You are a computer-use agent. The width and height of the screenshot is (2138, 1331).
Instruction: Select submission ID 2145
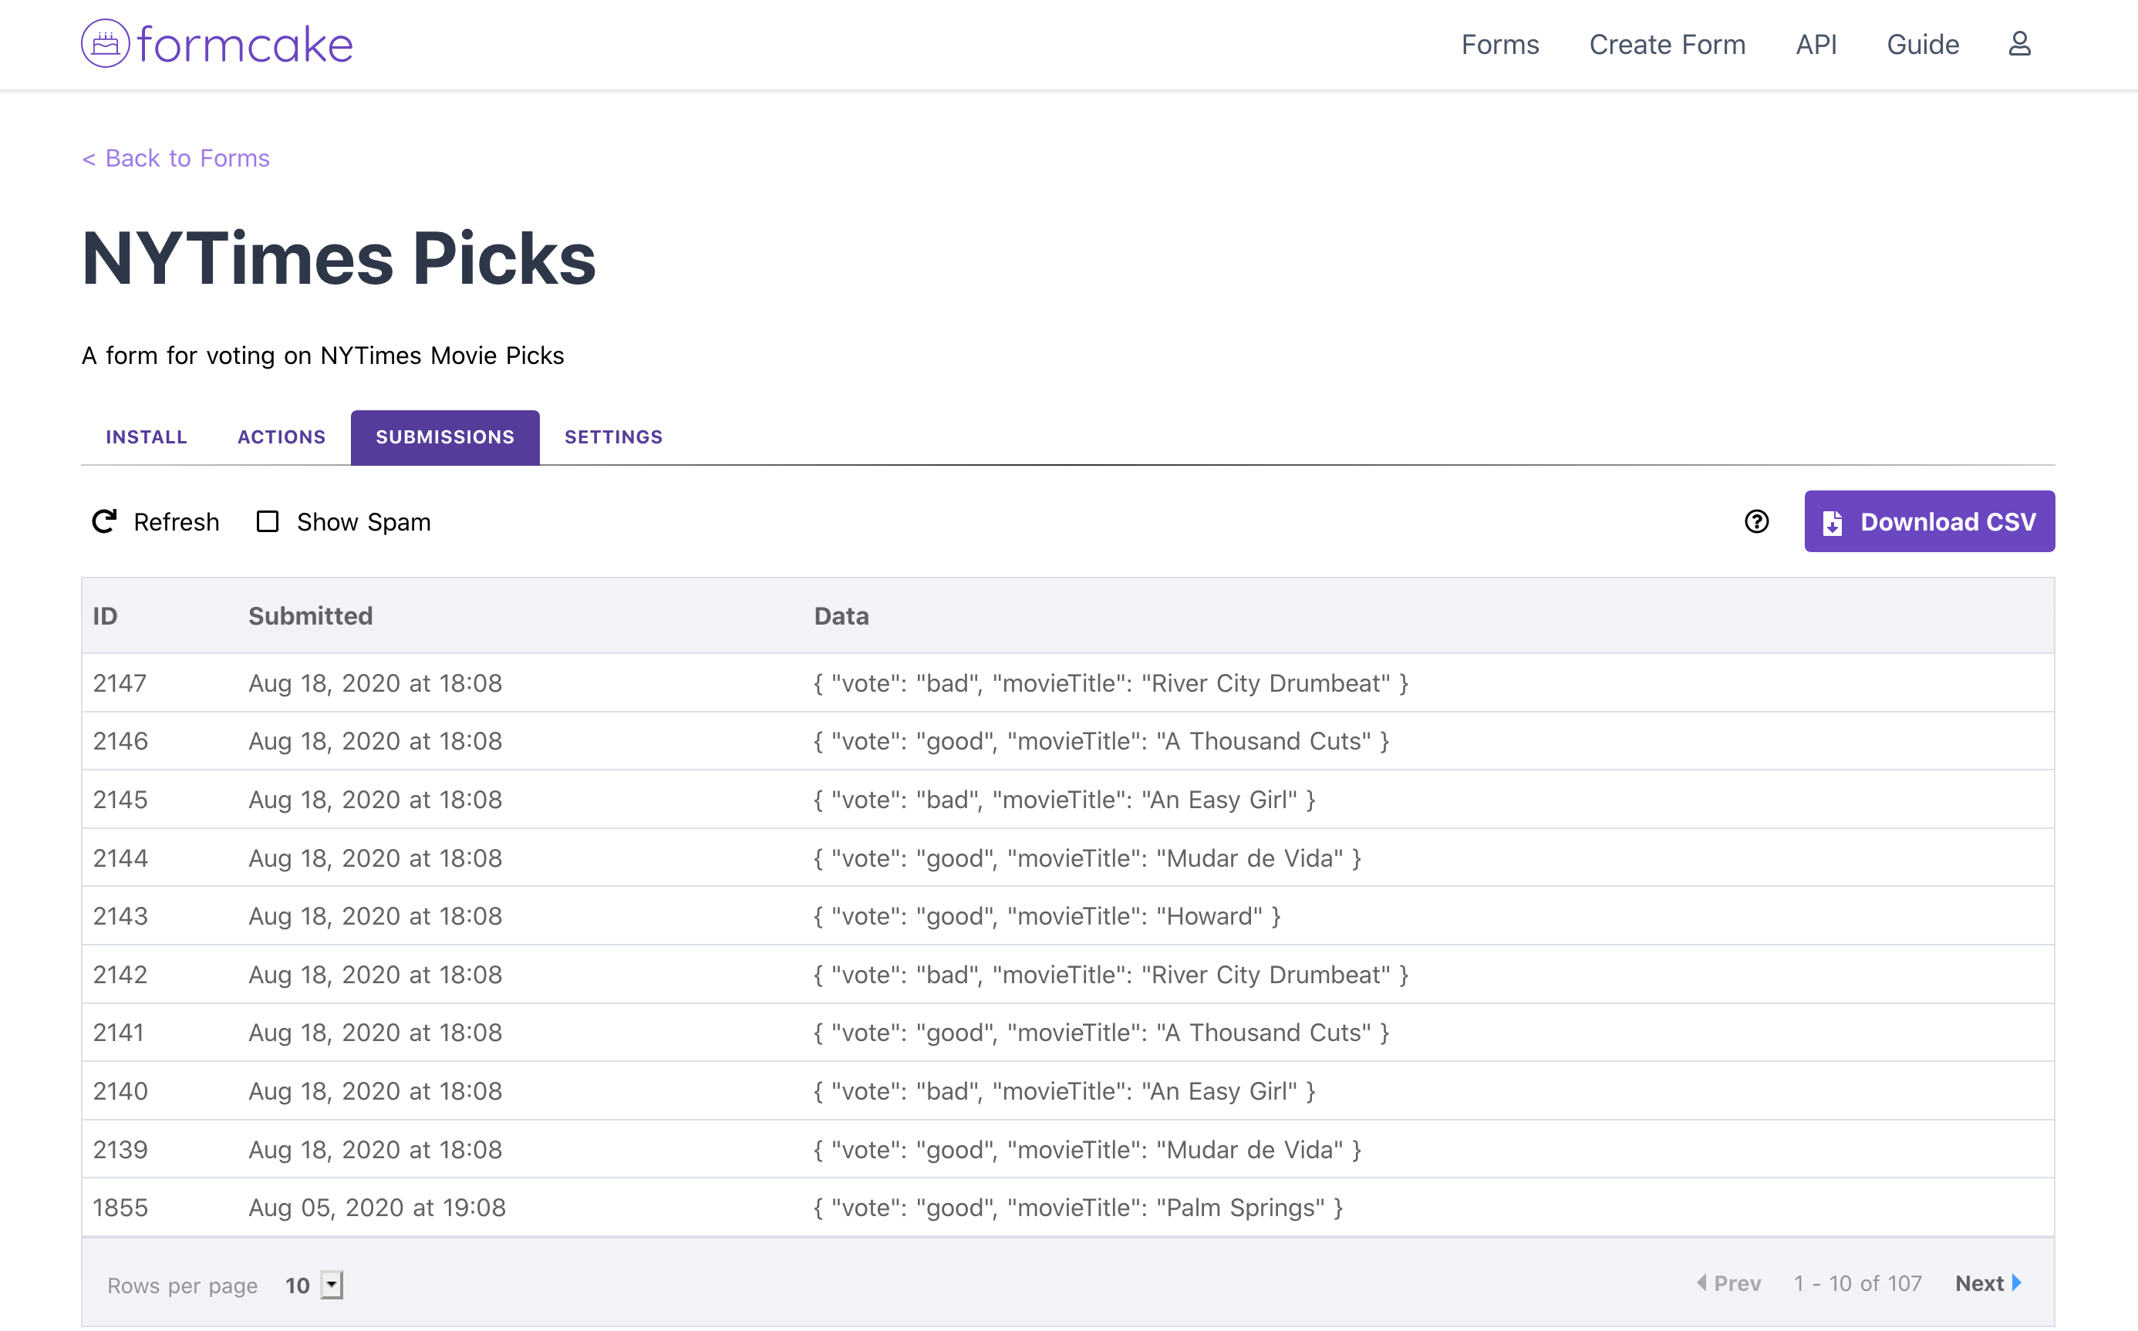[x=120, y=800]
